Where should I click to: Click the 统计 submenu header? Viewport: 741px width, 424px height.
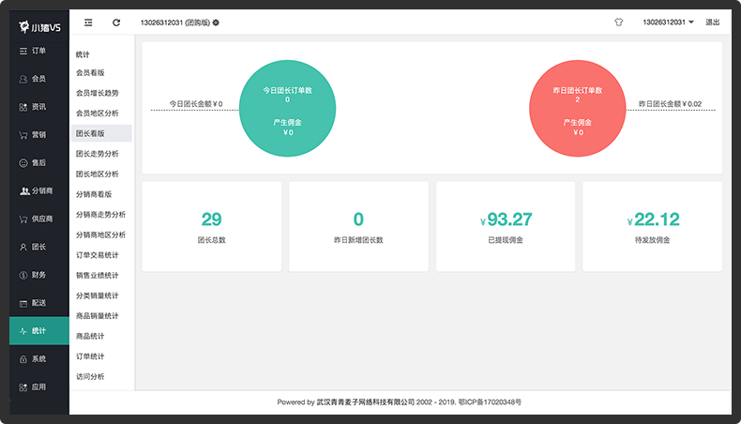(x=83, y=54)
